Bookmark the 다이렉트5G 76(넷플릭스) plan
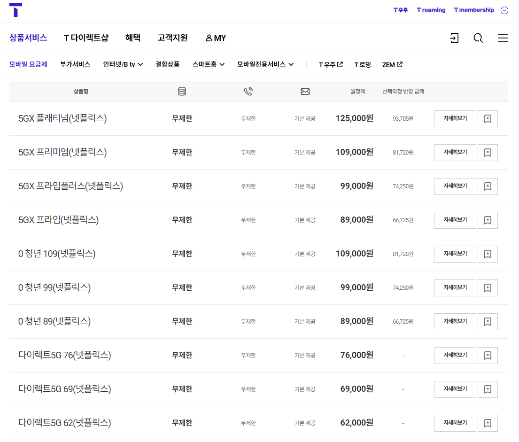The width and height of the screenshot is (519, 442). (x=488, y=355)
